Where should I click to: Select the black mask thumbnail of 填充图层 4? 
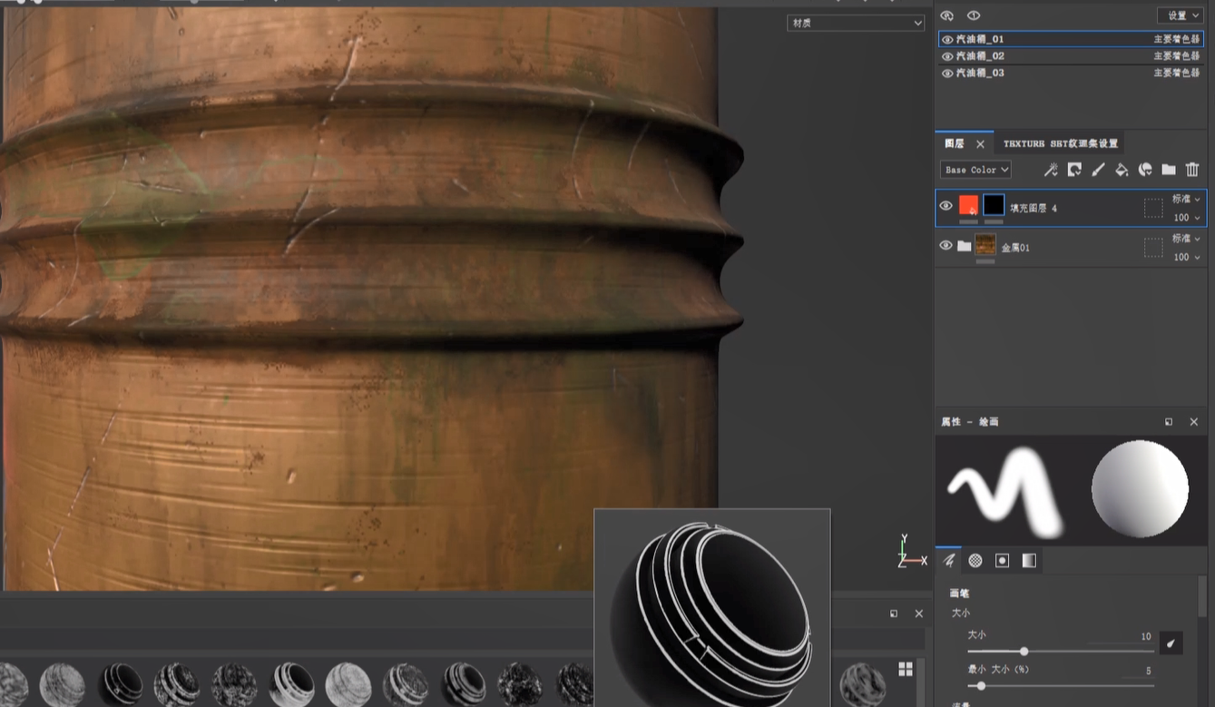click(x=994, y=205)
